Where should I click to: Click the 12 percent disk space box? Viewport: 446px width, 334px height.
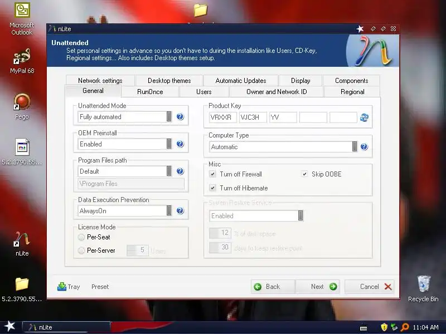(220, 233)
